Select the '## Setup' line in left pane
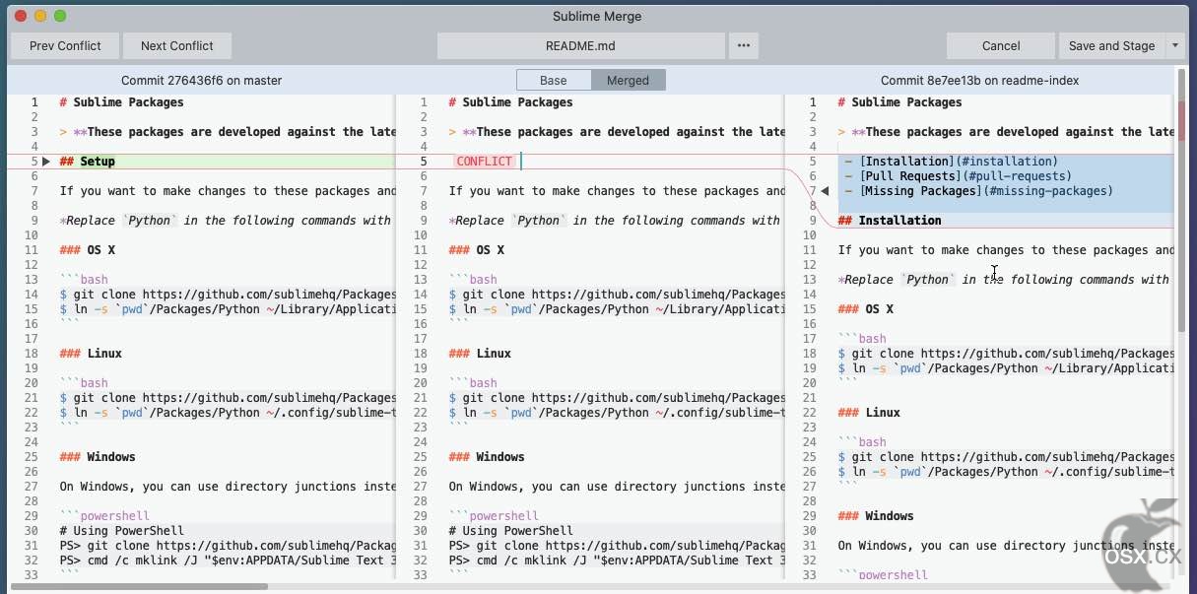 pos(87,161)
